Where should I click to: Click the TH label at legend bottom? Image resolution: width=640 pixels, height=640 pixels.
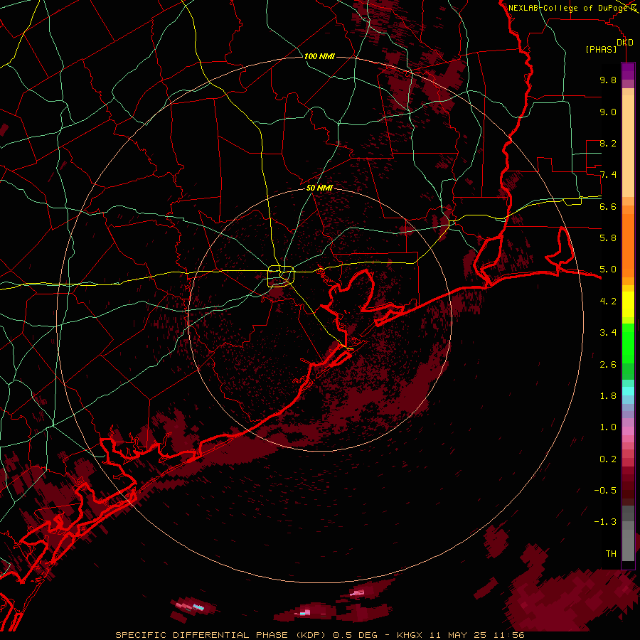pyautogui.click(x=611, y=554)
